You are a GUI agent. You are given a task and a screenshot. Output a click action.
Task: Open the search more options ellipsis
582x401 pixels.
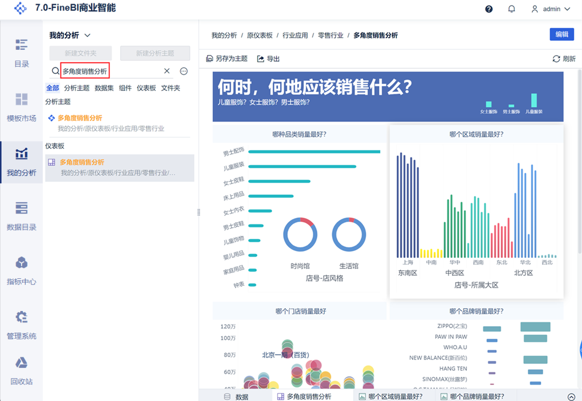point(184,71)
